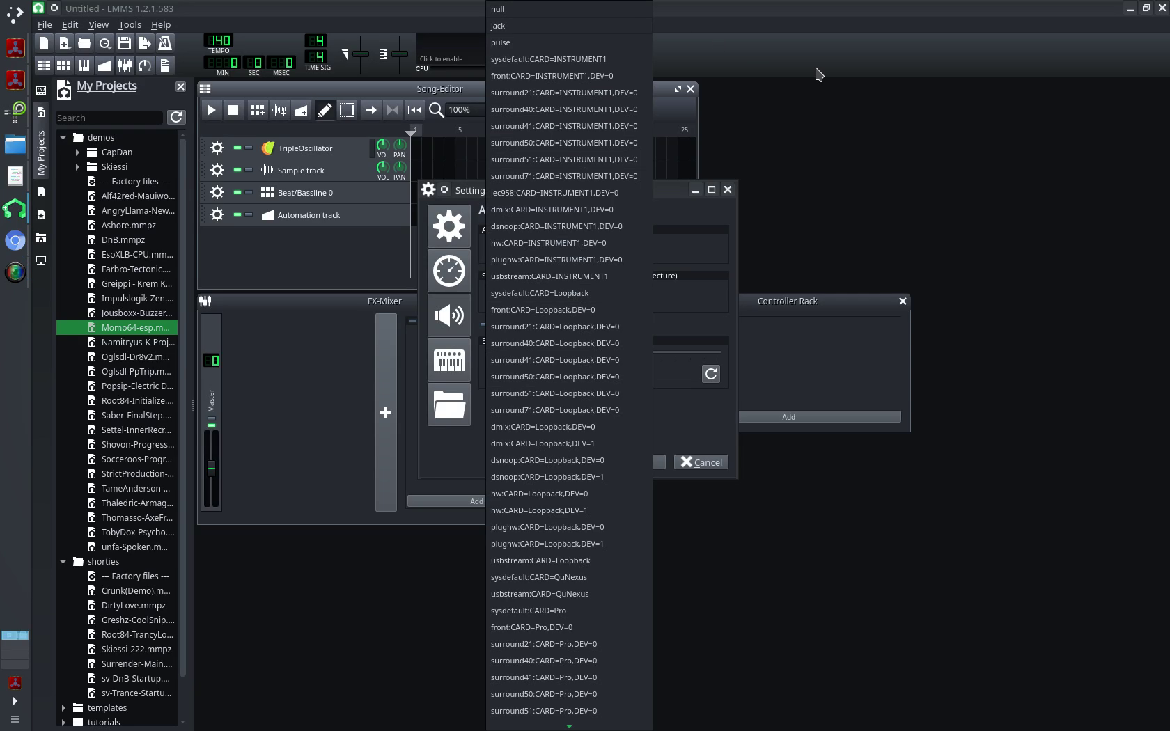Open Audio settings speaker tab
This screenshot has width=1170, height=731.
click(x=449, y=315)
